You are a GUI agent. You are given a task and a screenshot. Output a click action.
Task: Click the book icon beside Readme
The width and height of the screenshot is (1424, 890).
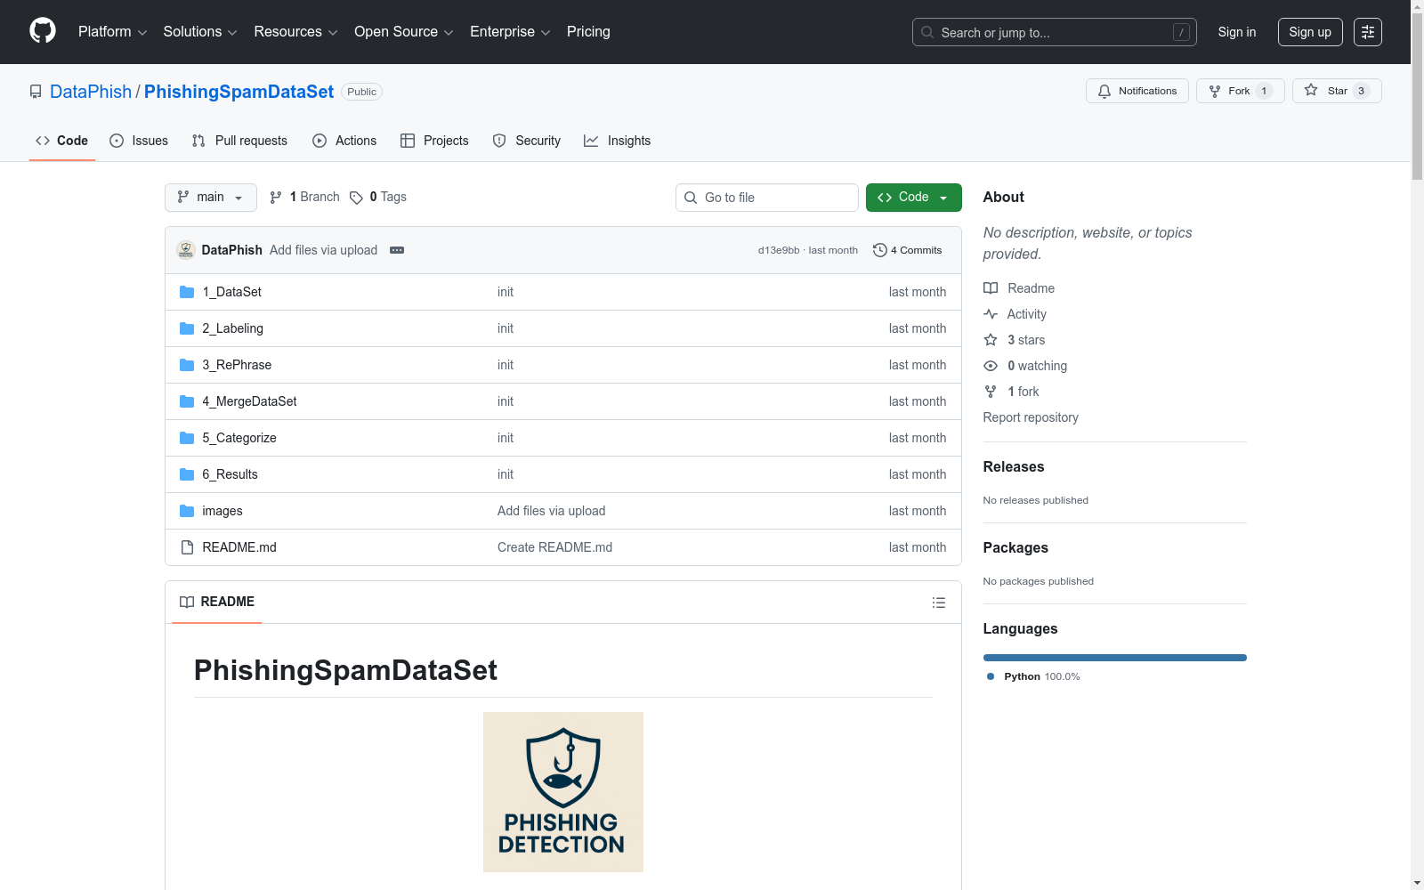pos(991,288)
